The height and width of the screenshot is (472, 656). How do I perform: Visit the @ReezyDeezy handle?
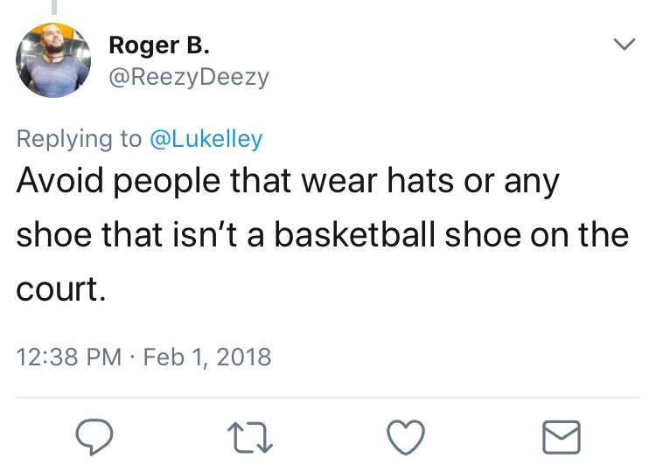[x=188, y=77]
